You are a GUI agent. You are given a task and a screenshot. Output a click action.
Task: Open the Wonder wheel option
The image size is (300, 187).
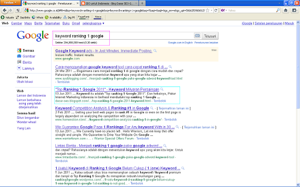click(x=26, y=122)
